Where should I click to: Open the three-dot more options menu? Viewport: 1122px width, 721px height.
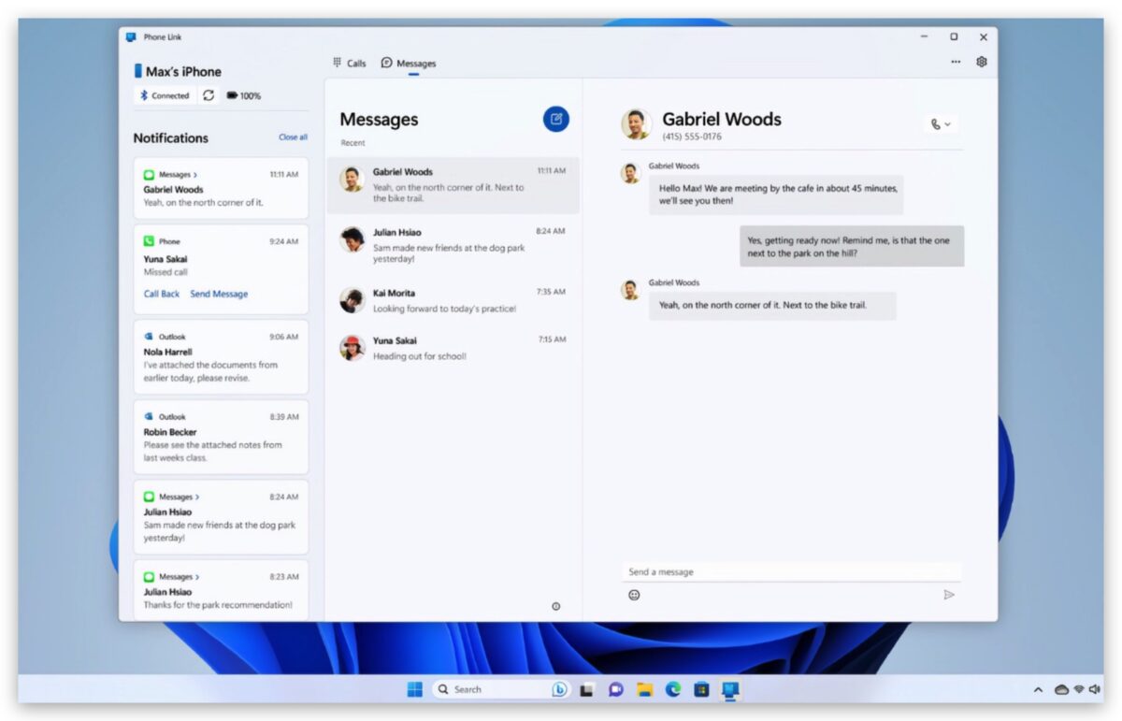point(956,62)
